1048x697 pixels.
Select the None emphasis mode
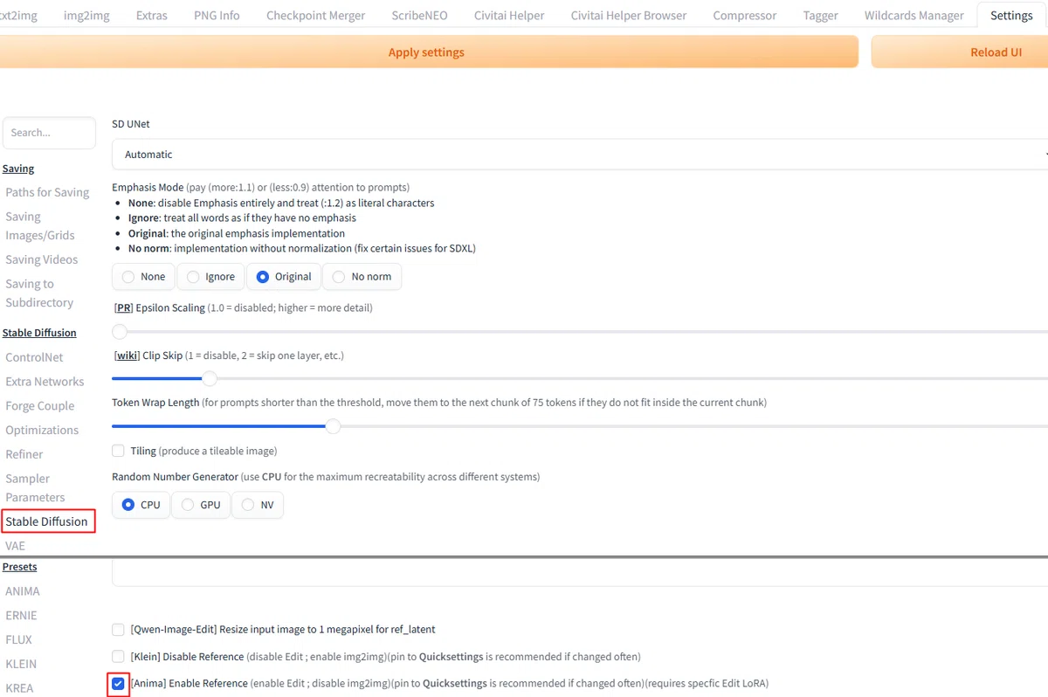144,277
